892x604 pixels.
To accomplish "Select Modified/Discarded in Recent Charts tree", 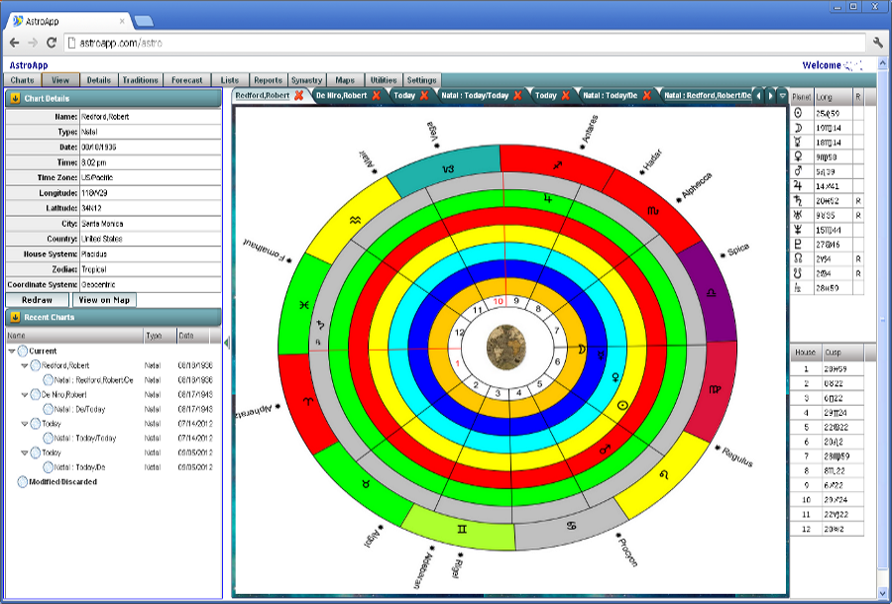I will pos(56,482).
